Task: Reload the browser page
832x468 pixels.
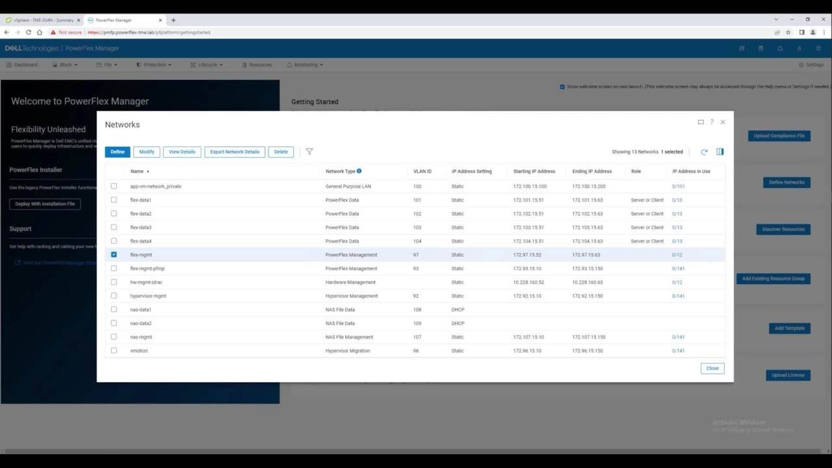Action: point(29,32)
